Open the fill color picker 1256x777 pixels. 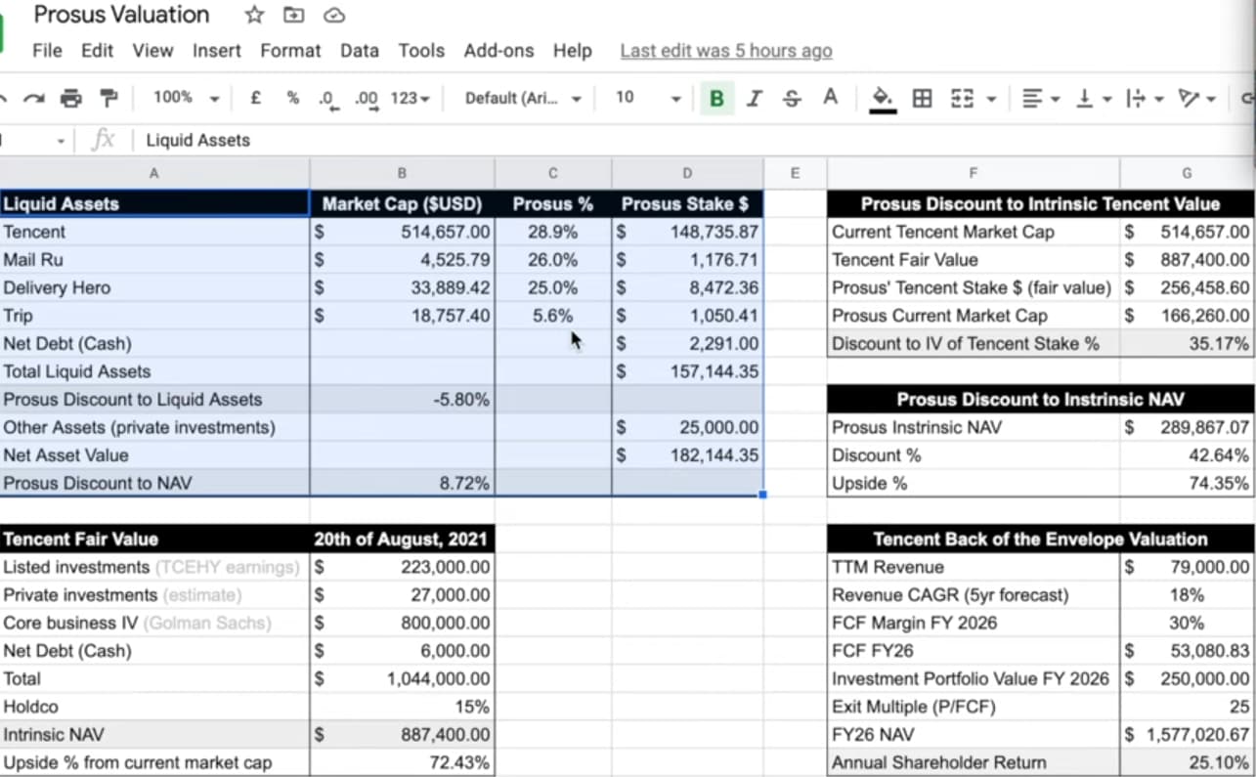883,98
